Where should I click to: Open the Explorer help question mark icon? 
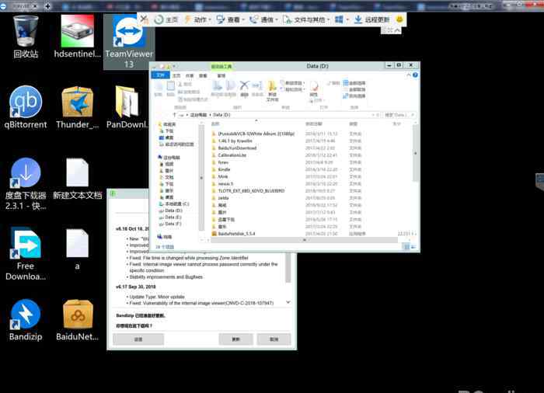pos(415,75)
